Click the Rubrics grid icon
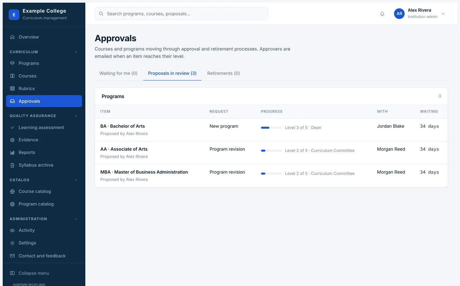Image resolution: width=460 pixels, height=286 pixels. (x=12, y=88)
